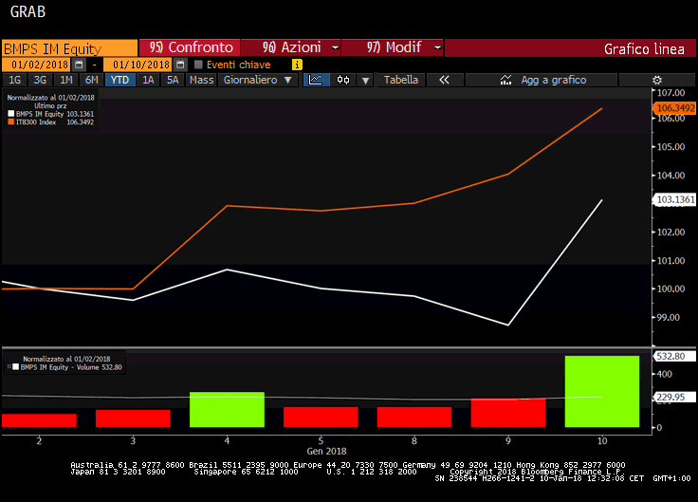This screenshot has height=502, width=698.
Task: Open the Modif dropdown menu
Action: pyautogui.click(x=391, y=47)
